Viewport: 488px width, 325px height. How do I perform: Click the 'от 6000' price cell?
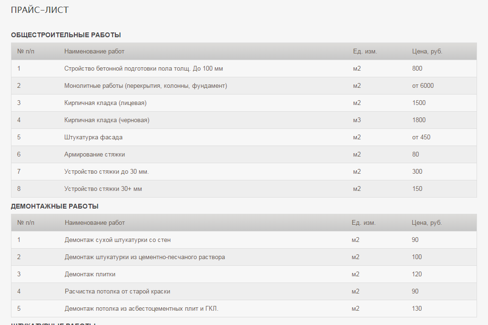click(x=423, y=86)
